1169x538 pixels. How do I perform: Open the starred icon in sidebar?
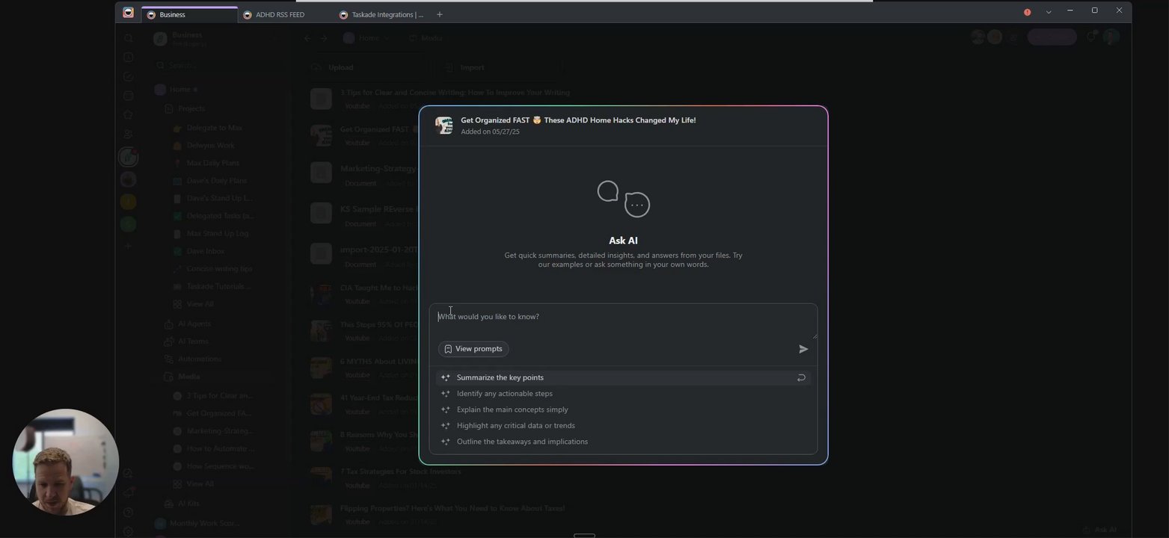pos(128,115)
